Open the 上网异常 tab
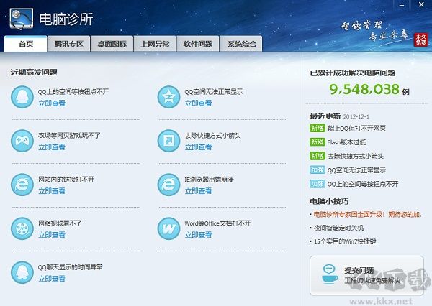The image size is (432, 306). tap(155, 44)
